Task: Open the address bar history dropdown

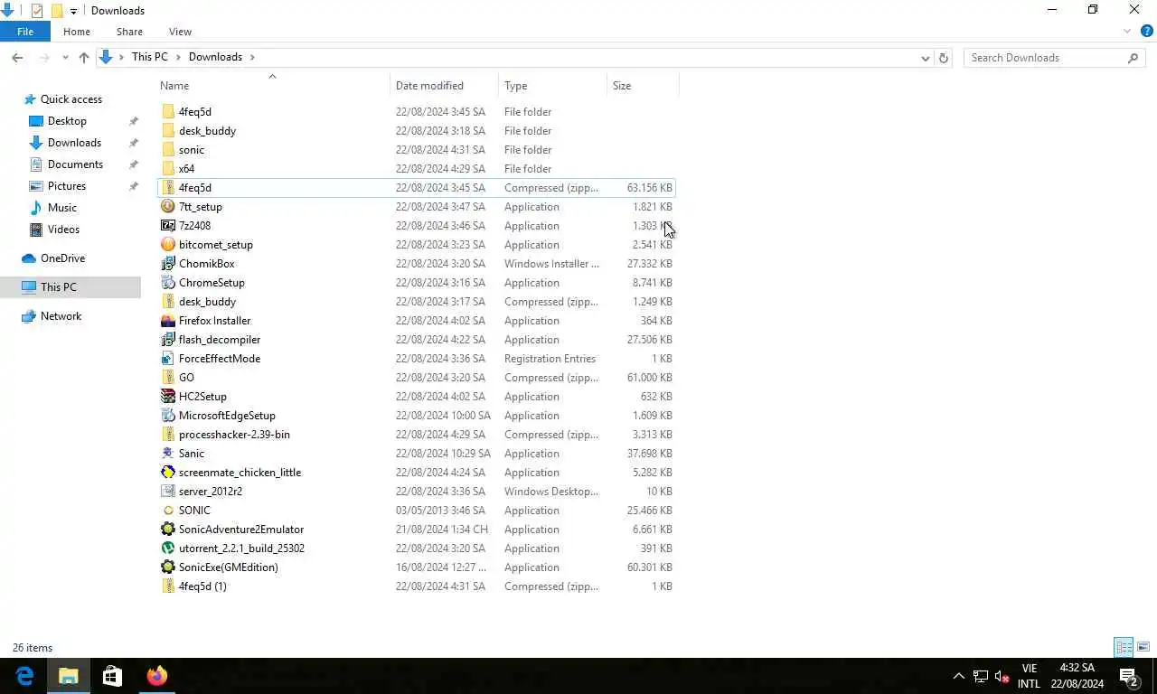Action: coord(925,58)
